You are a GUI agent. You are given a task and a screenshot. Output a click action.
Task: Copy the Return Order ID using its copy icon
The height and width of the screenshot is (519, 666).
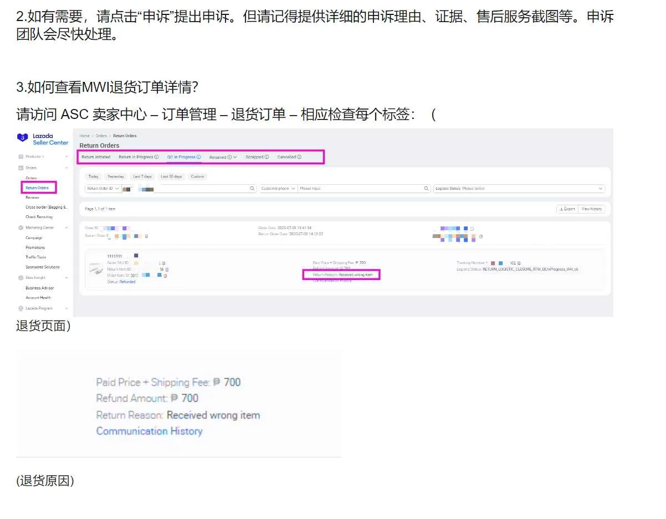[x=147, y=236]
